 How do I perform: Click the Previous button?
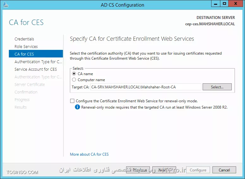coord(138,170)
